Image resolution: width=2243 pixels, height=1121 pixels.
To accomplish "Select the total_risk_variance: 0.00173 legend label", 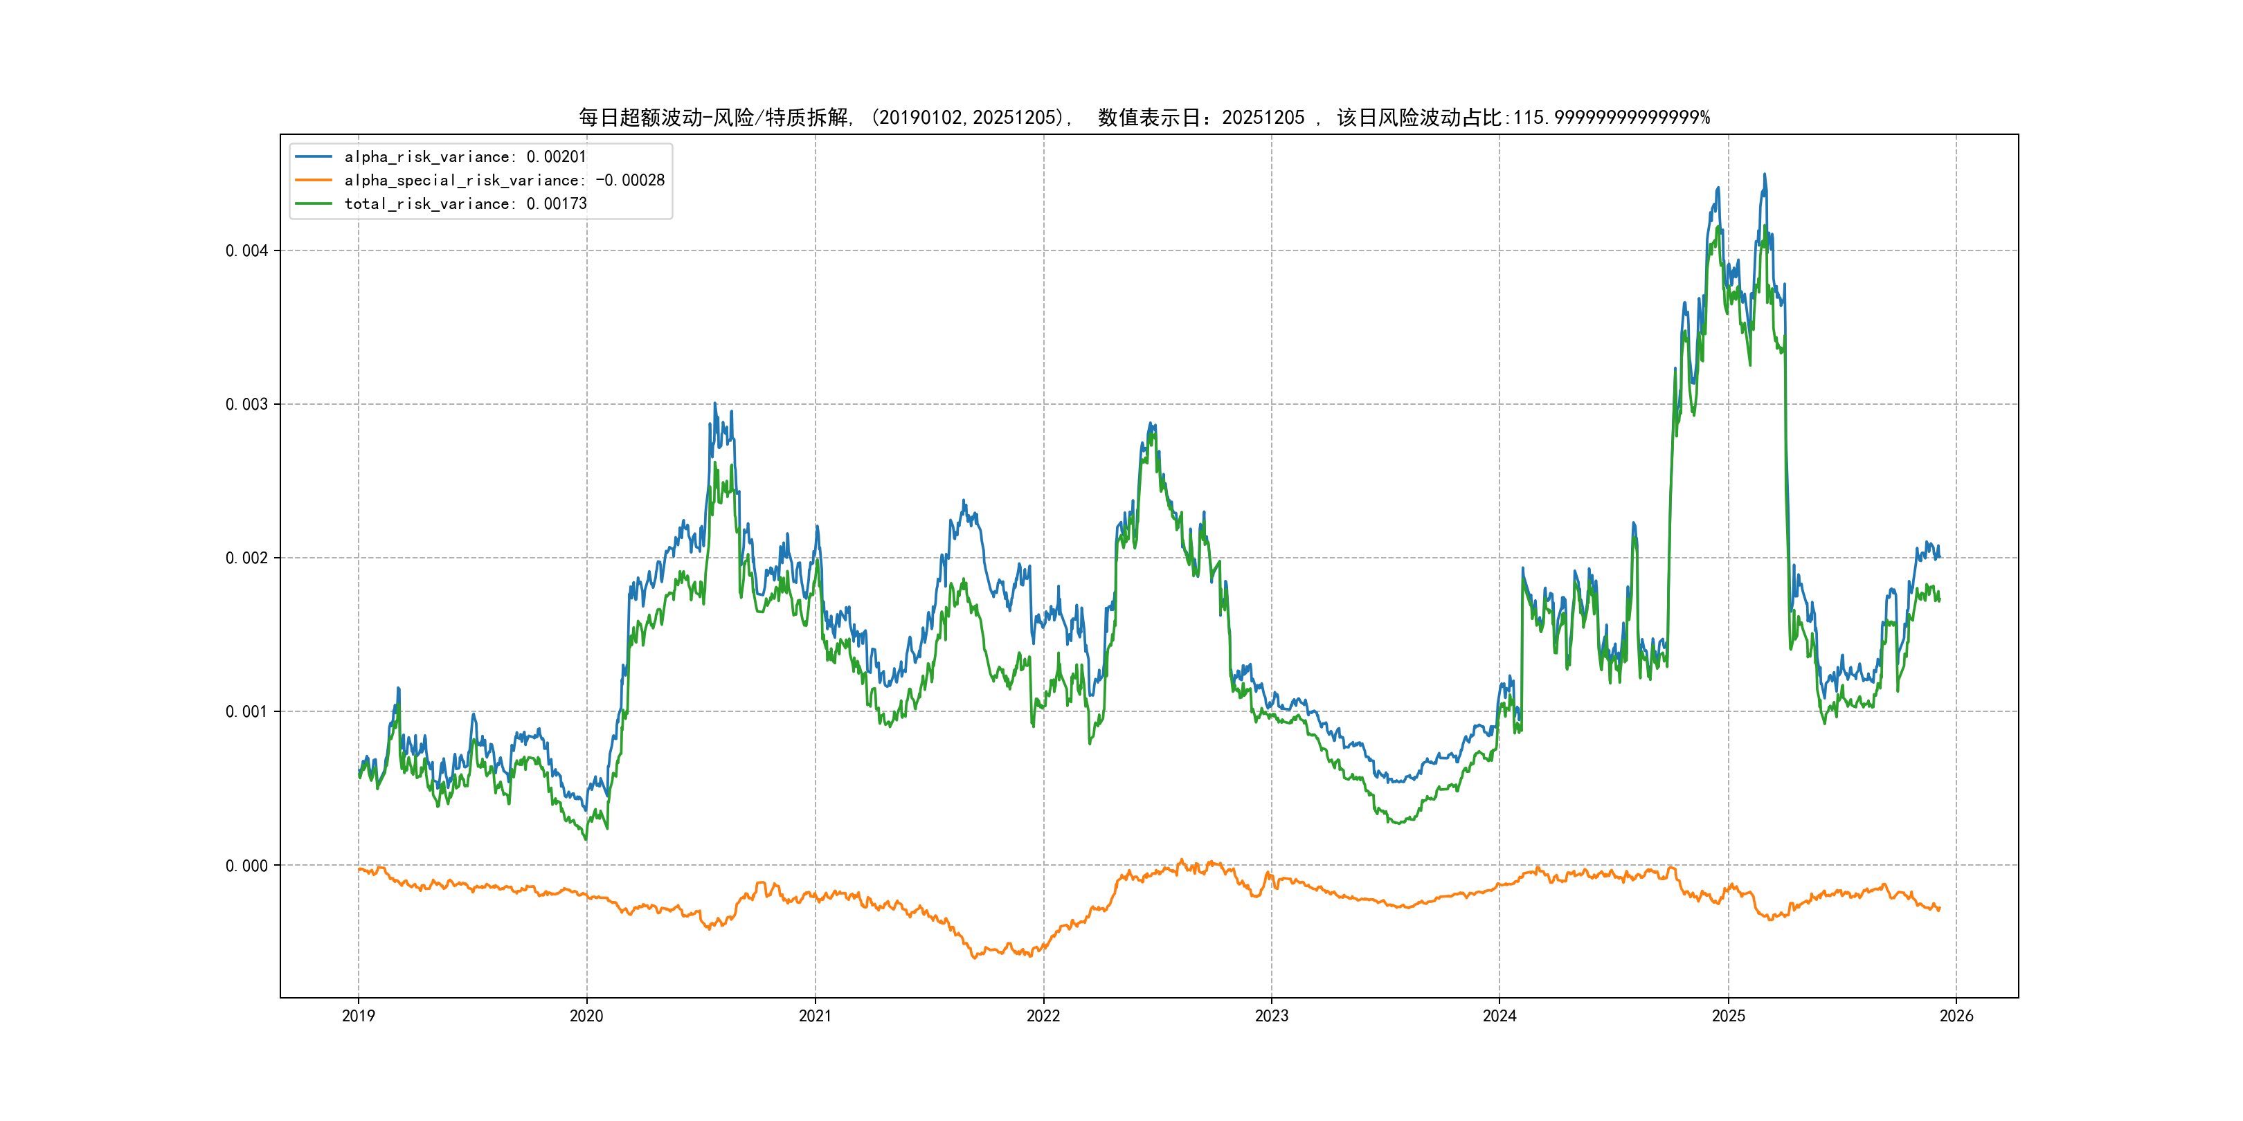I will coord(465,203).
